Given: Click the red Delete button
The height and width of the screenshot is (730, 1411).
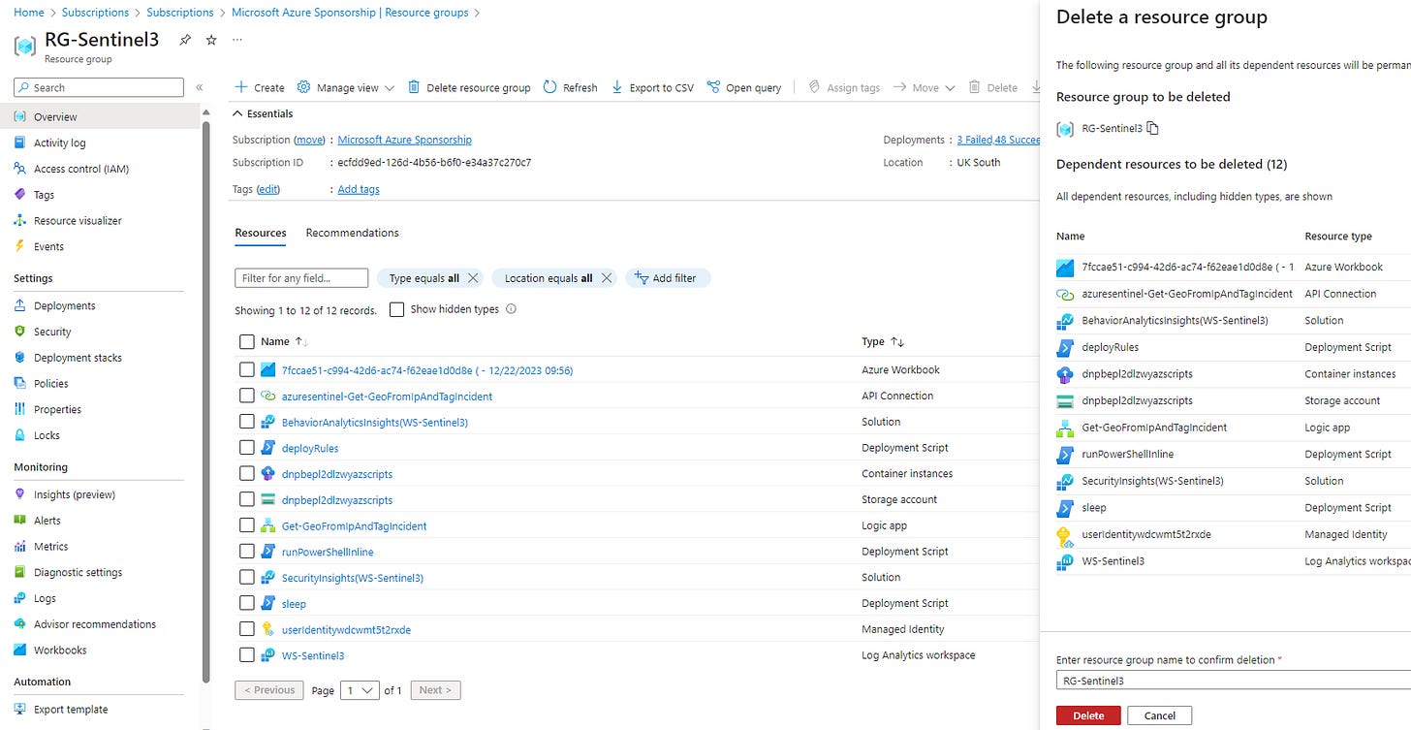Looking at the screenshot, I should (1088, 715).
